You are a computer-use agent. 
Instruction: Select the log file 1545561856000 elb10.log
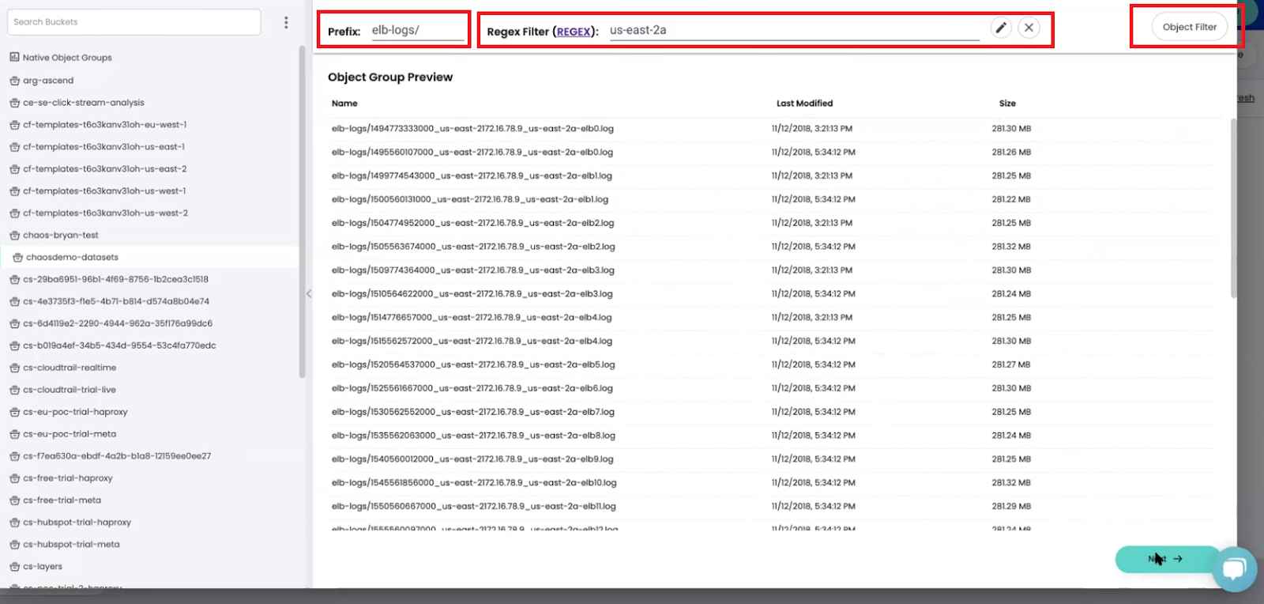474,483
